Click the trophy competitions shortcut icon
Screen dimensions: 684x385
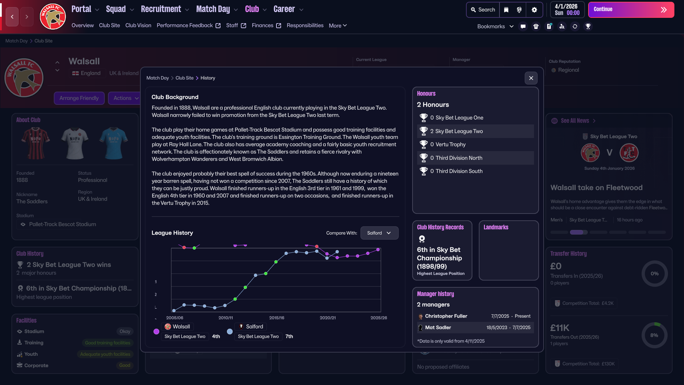588,26
